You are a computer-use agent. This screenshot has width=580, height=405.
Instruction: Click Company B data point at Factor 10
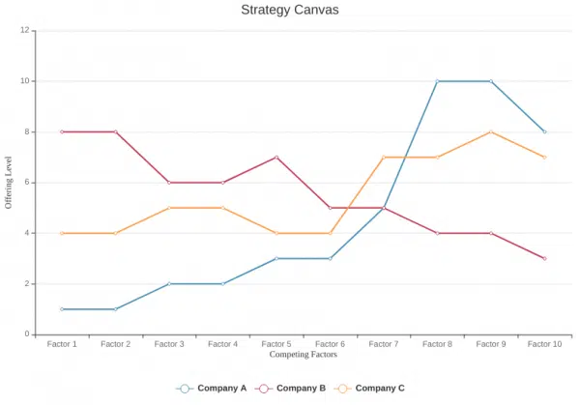coord(544,258)
